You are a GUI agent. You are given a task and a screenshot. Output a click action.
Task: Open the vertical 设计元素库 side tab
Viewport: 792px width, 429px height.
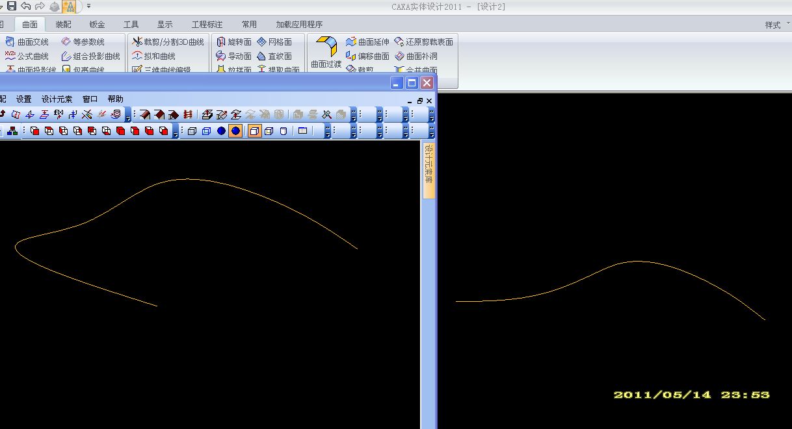(x=428, y=170)
